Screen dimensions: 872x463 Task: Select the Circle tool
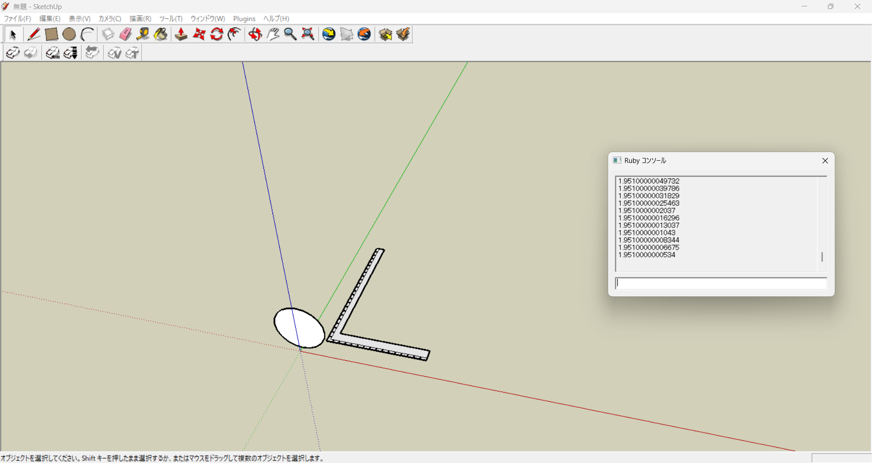point(69,34)
